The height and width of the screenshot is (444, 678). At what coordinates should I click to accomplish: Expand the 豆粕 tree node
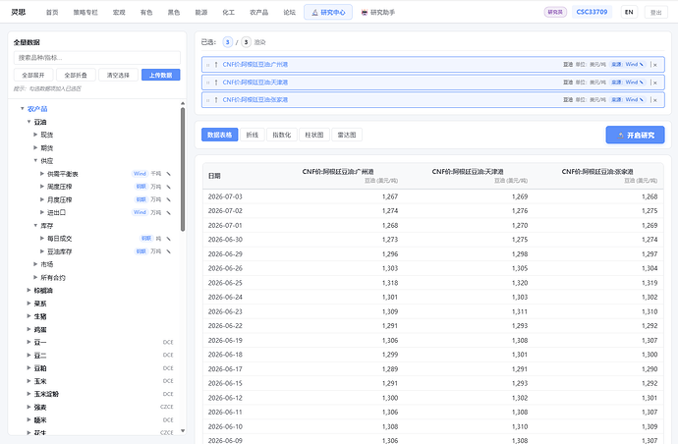[28, 368]
